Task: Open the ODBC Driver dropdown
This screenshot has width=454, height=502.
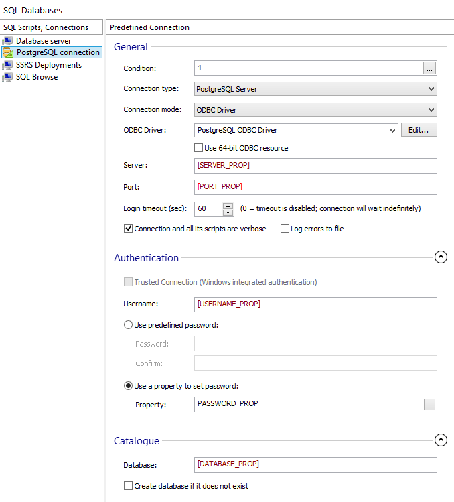Action: click(296, 130)
